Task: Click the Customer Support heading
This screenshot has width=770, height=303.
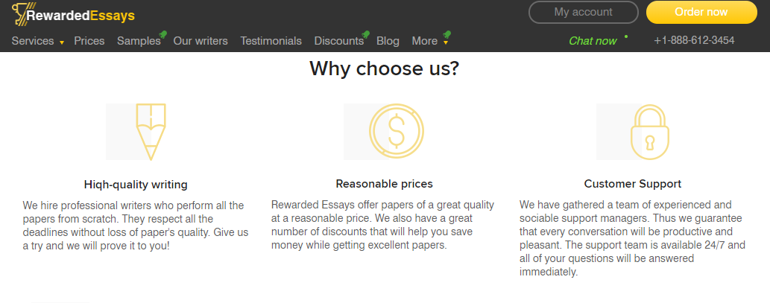Action: click(x=632, y=184)
